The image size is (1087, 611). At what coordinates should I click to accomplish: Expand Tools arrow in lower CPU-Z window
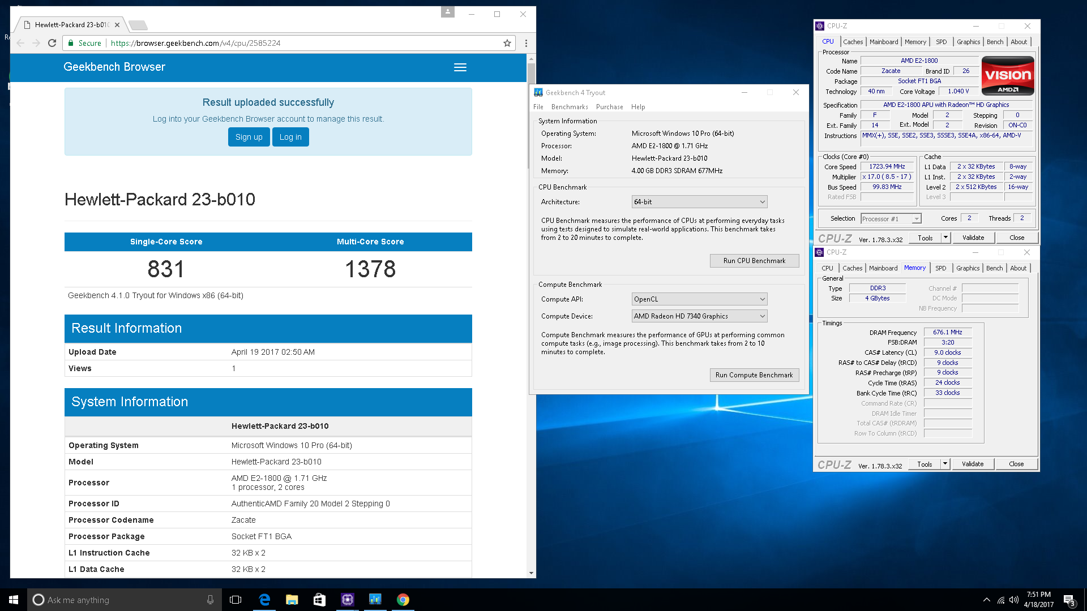pyautogui.click(x=945, y=464)
